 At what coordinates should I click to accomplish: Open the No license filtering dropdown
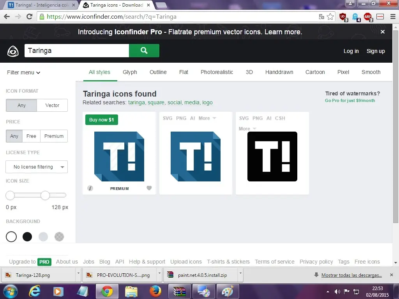(x=37, y=167)
